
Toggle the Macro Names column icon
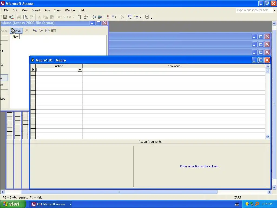(x=80, y=17)
